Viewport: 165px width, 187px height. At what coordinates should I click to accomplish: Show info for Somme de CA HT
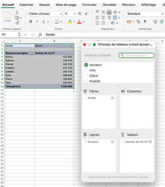150,142
